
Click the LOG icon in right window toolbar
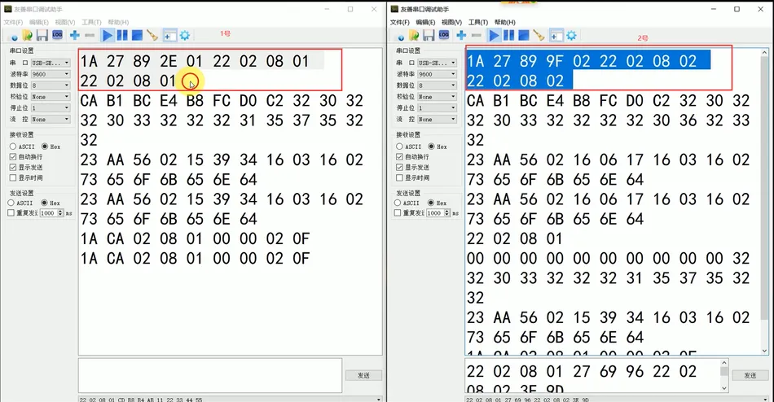(444, 34)
